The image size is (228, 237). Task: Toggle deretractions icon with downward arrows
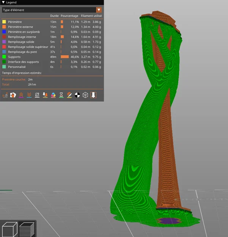click(29, 95)
